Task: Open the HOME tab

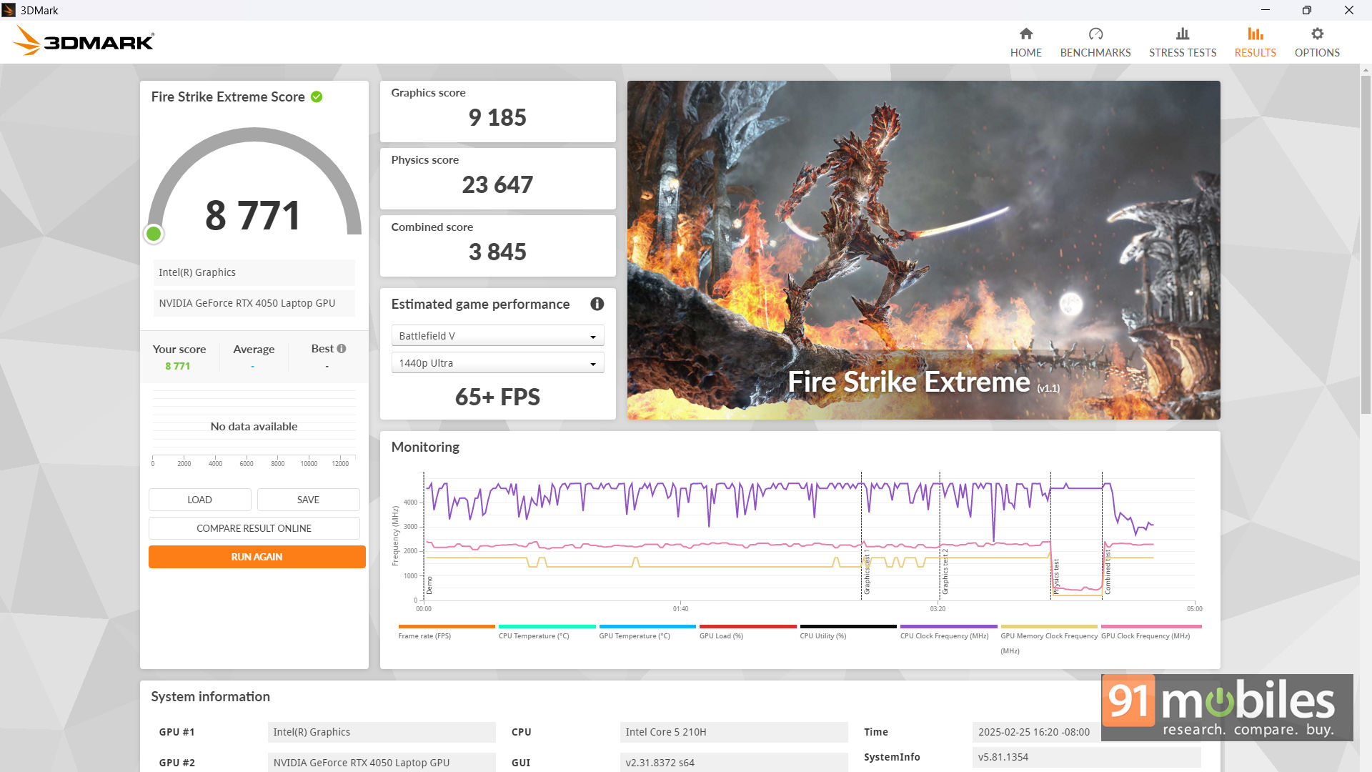Action: point(1025,43)
